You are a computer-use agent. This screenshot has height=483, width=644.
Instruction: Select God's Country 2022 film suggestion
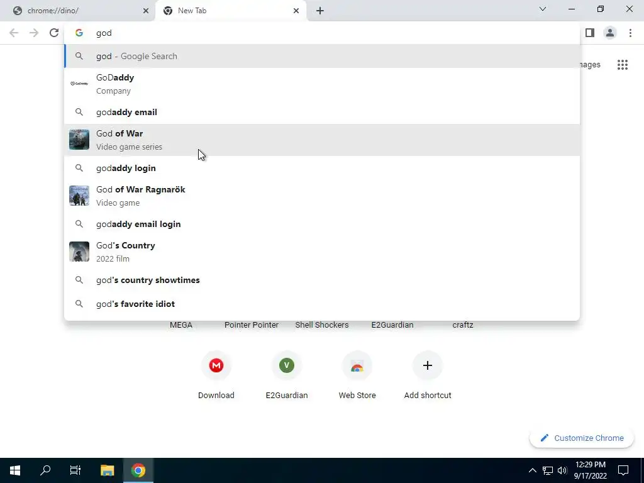click(322, 252)
